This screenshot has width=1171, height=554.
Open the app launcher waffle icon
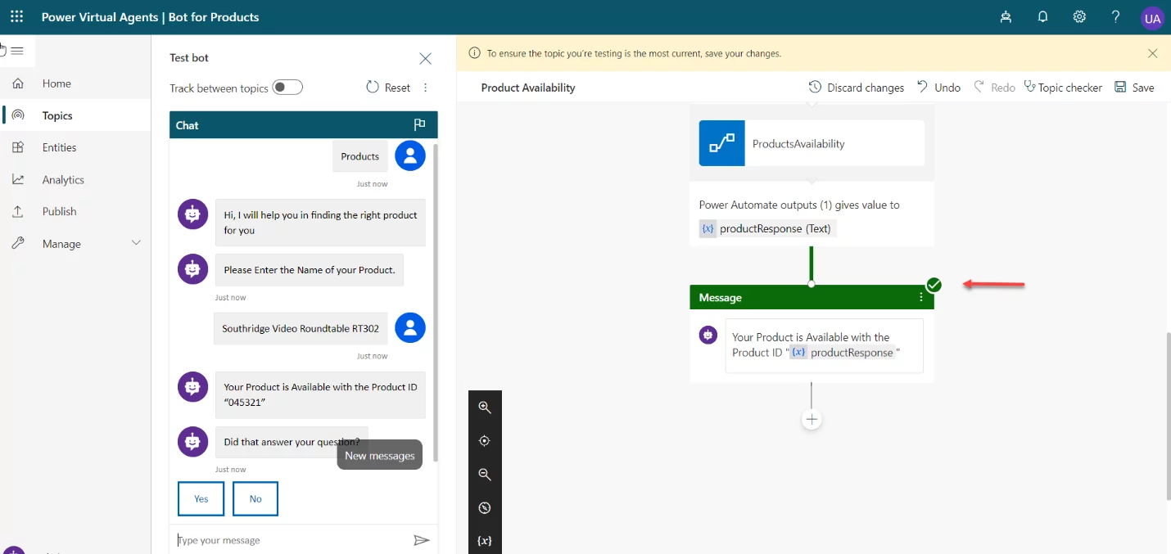click(x=16, y=16)
